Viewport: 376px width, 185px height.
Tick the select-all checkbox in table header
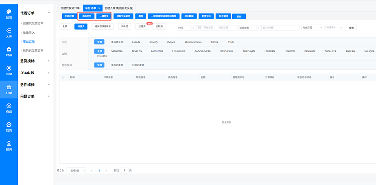(63, 77)
